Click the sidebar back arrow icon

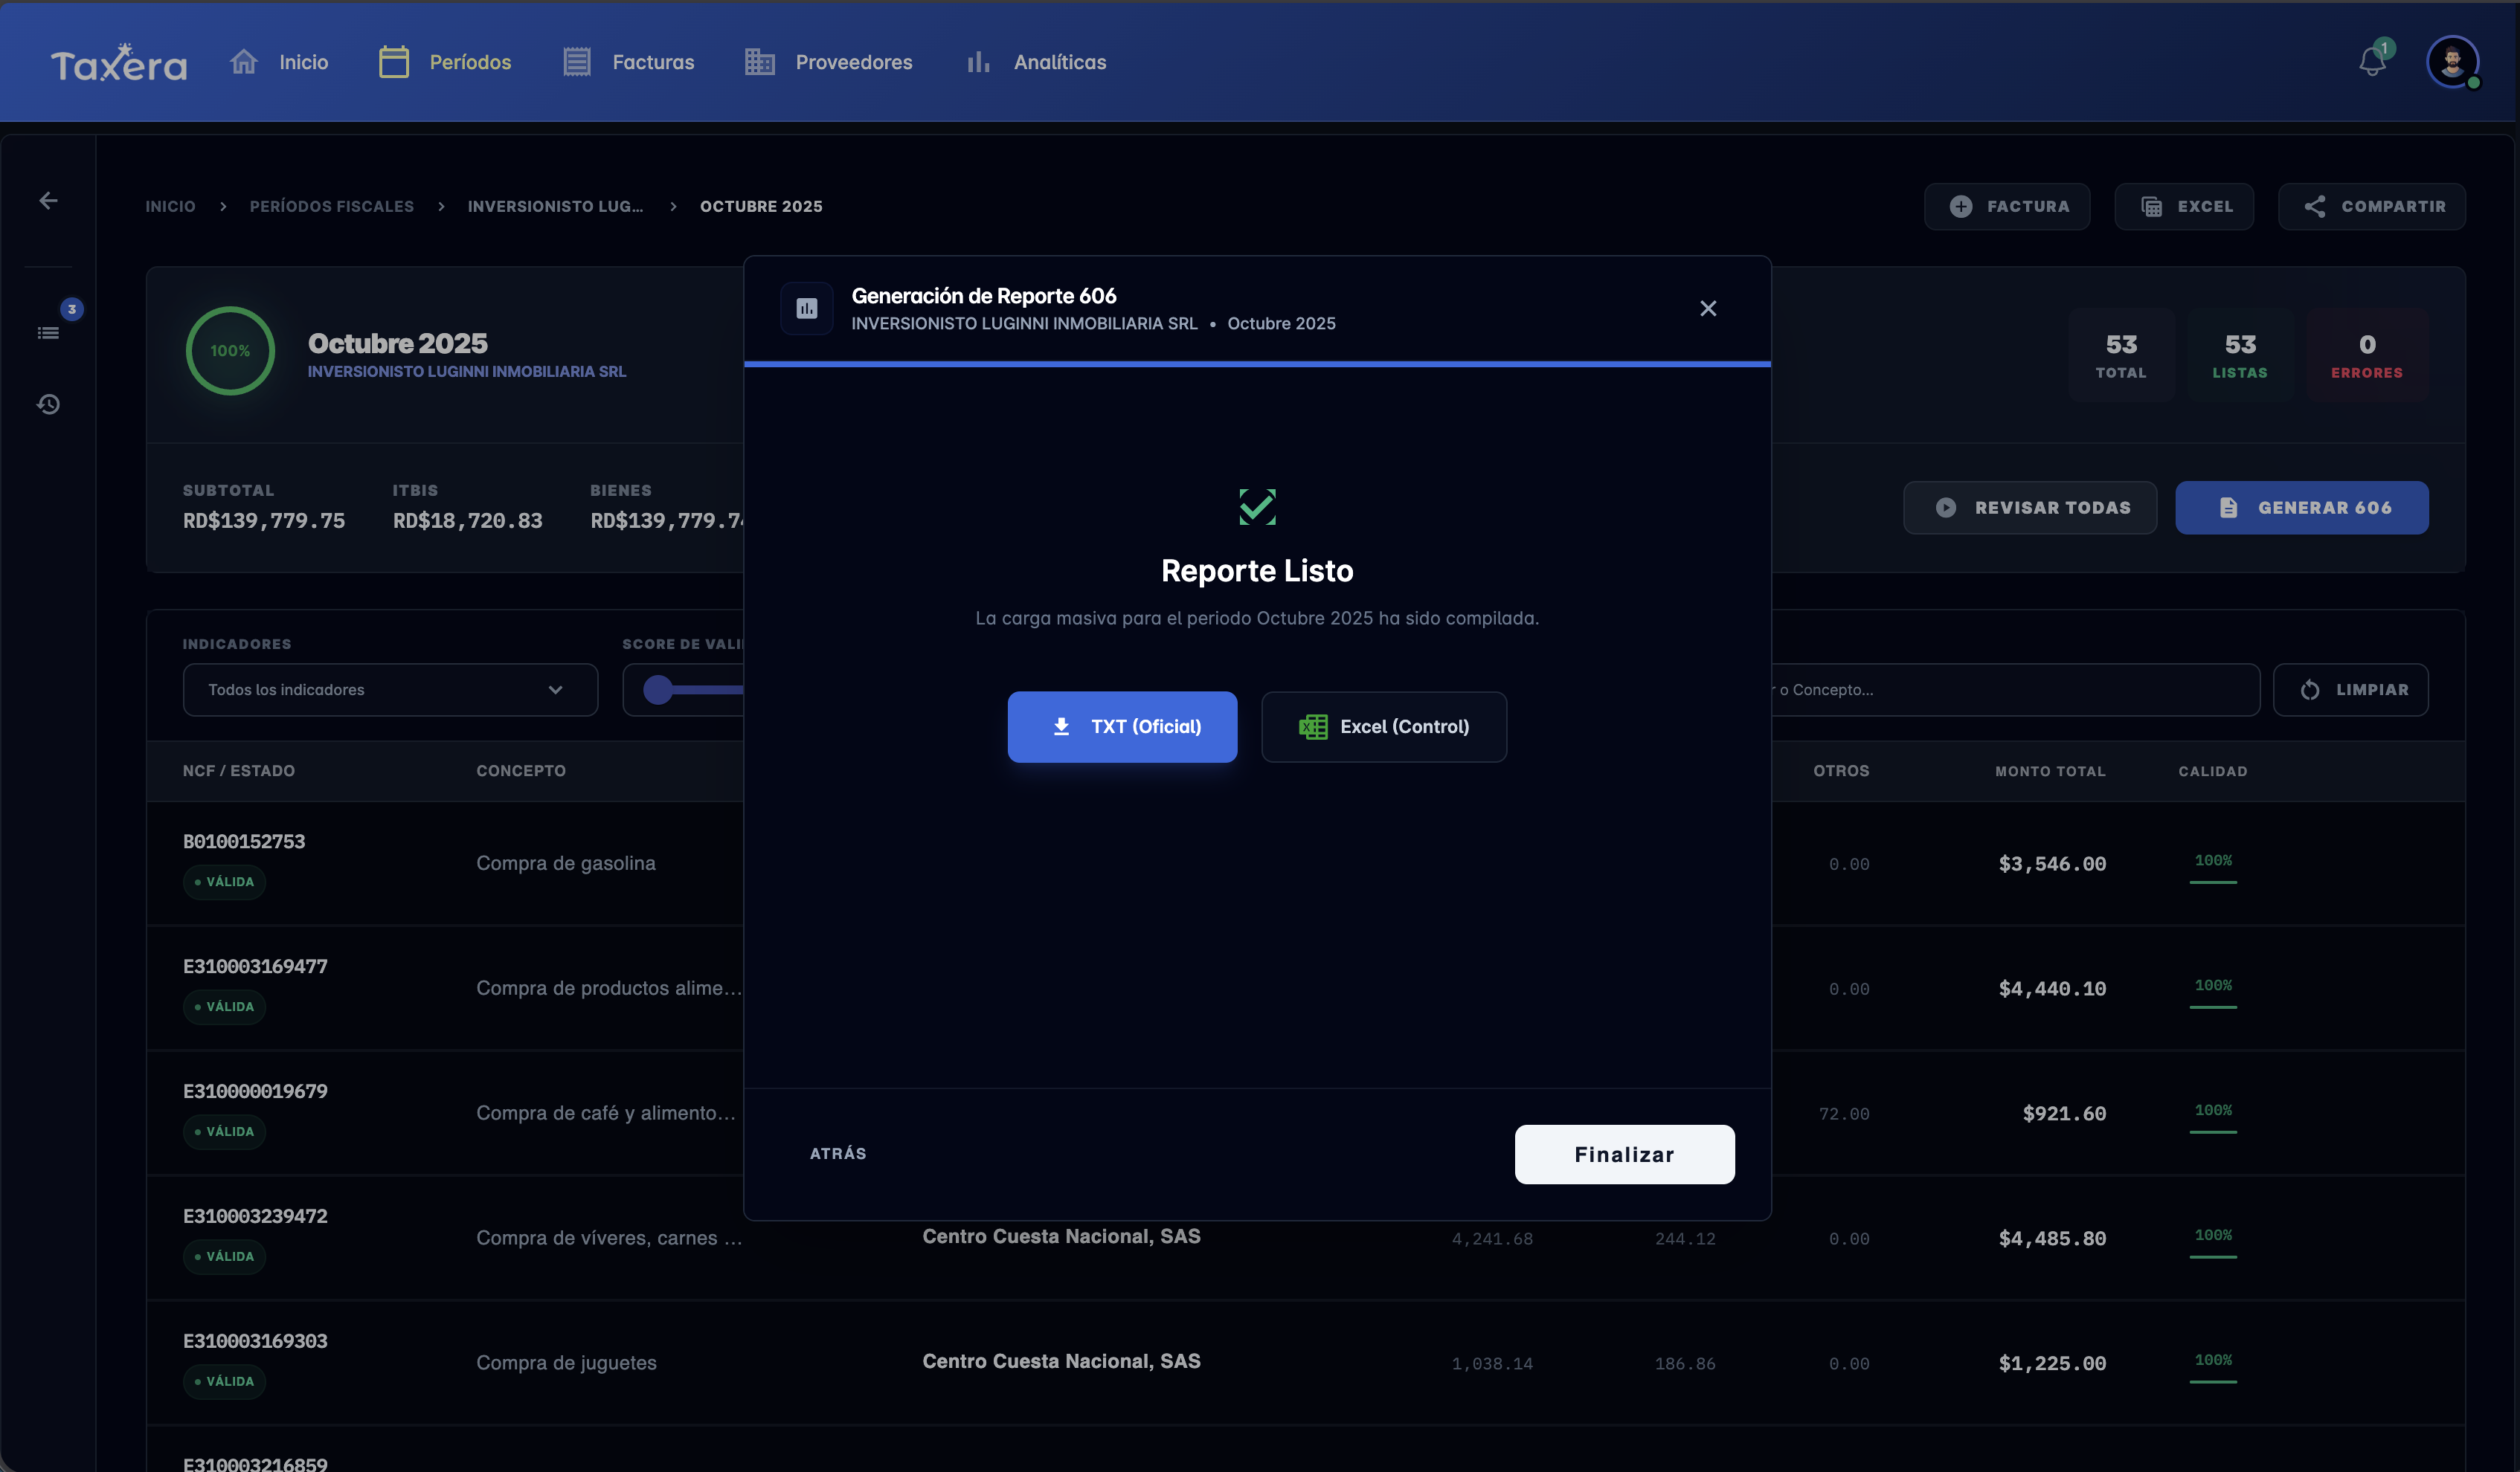48,201
